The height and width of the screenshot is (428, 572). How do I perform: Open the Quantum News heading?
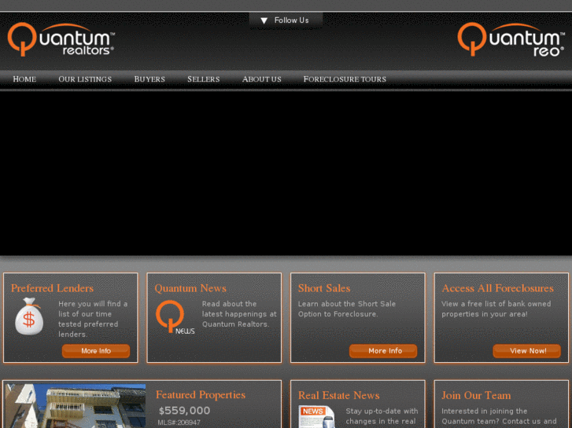point(190,288)
